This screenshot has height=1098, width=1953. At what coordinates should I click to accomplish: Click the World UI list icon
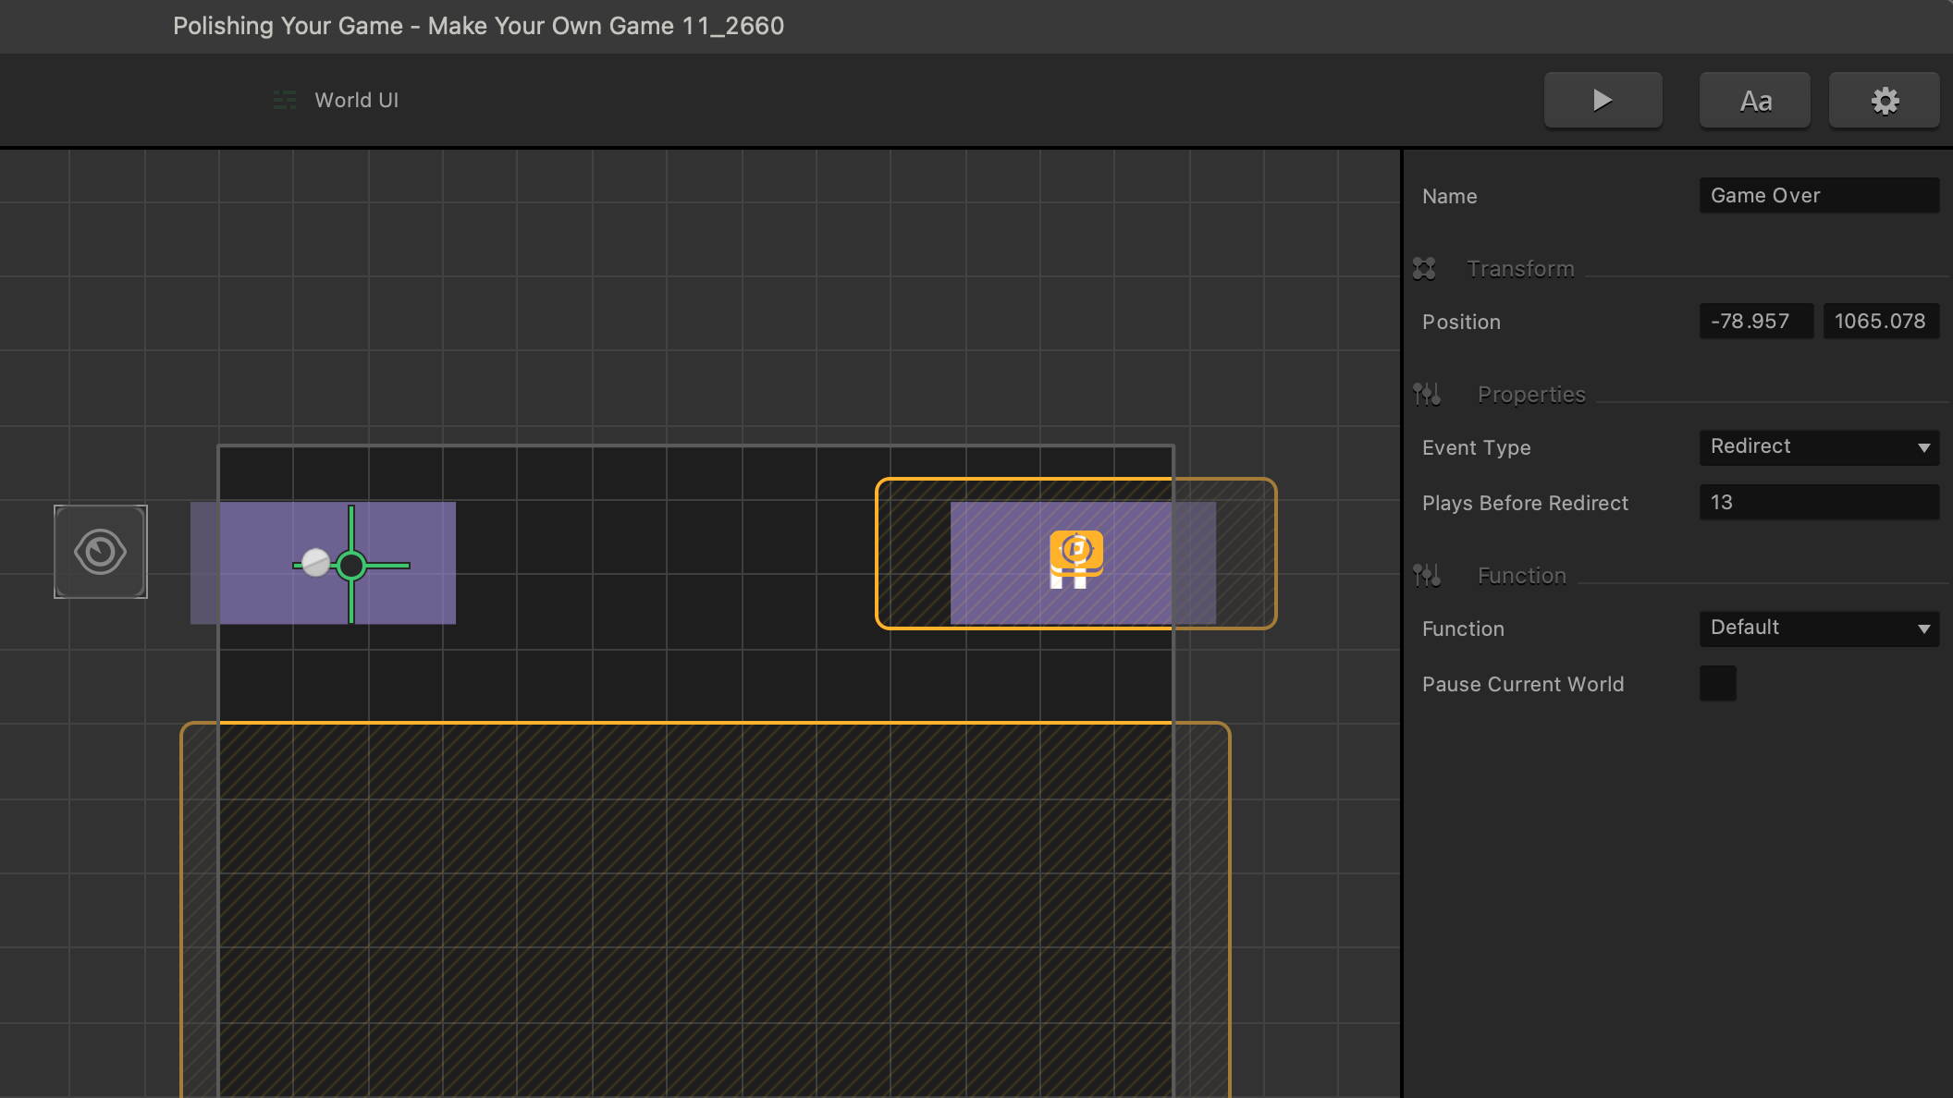[x=285, y=100]
